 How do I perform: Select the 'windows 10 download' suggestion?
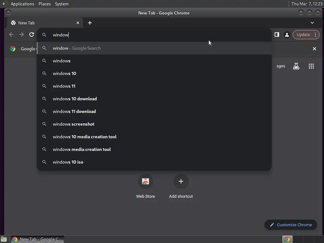pyautogui.click(x=154, y=99)
